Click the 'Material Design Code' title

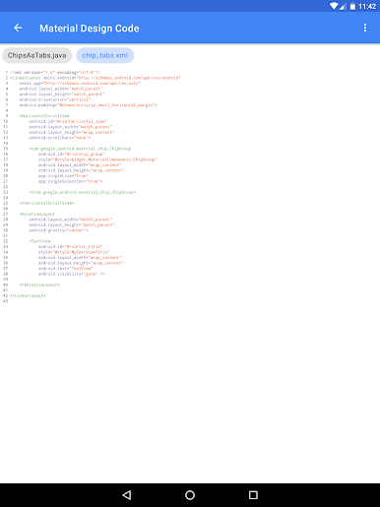click(90, 29)
